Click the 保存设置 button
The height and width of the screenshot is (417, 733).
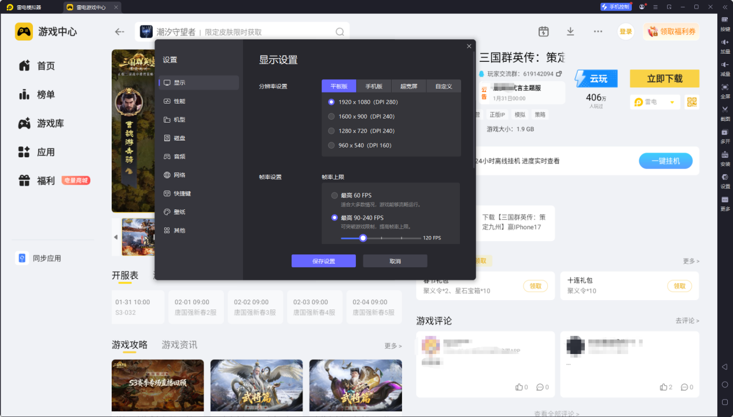point(323,261)
